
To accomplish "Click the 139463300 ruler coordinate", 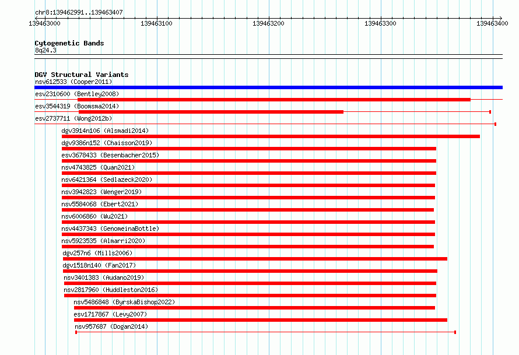I will (x=380, y=23).
